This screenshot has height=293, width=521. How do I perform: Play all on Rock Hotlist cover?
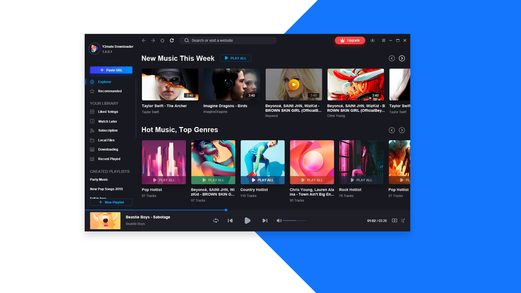361,180
